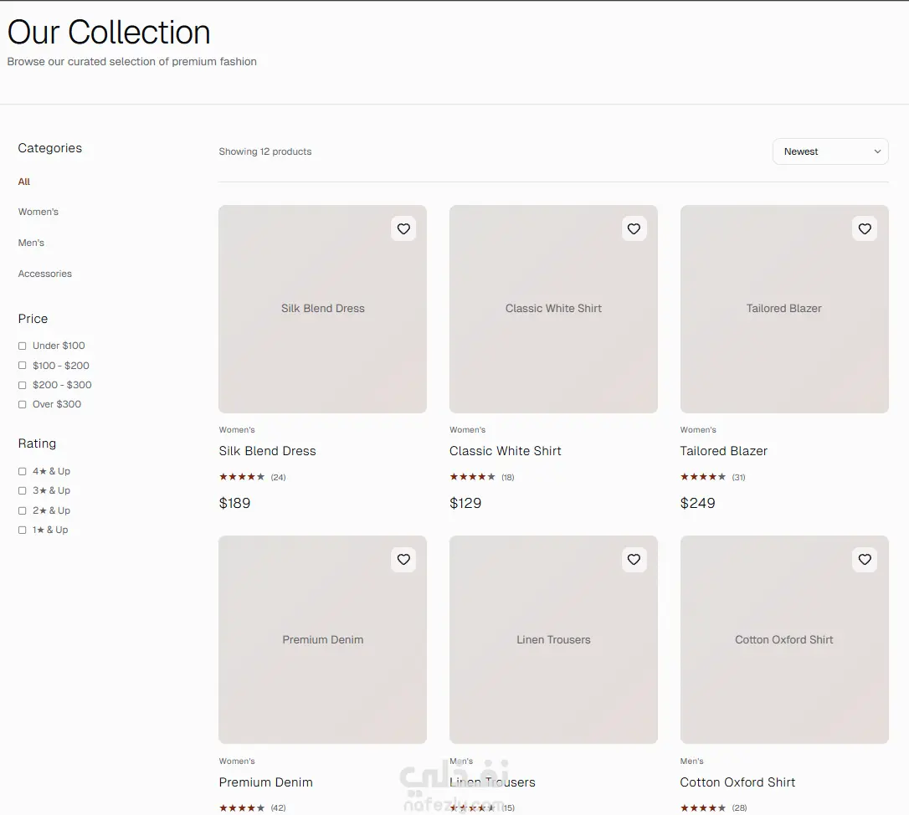Open Cotton Oxford Shirt product title
This screenshot has width=909, height=815.
click(x=737, y=782)
